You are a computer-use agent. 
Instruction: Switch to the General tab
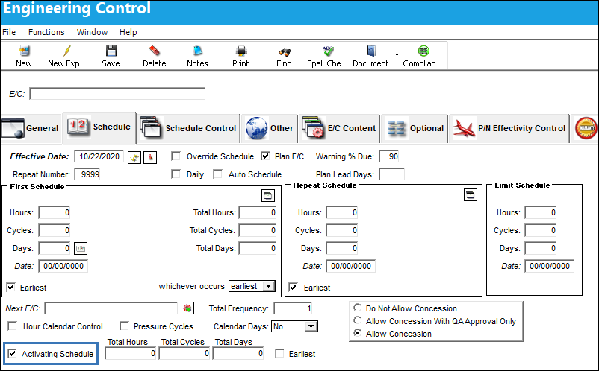pyautogui.click(x=31, y=128)
